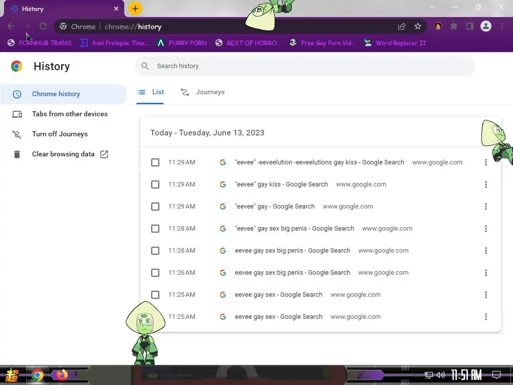This screenshot has height=385, width=513.
Task: Click the devices icon beside Tabs from other devices
Action: click(17, 114)
